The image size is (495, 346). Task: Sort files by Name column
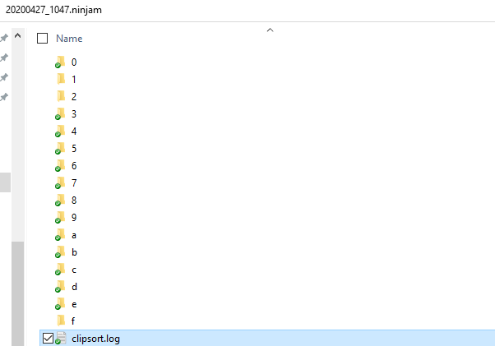(69, 39)
